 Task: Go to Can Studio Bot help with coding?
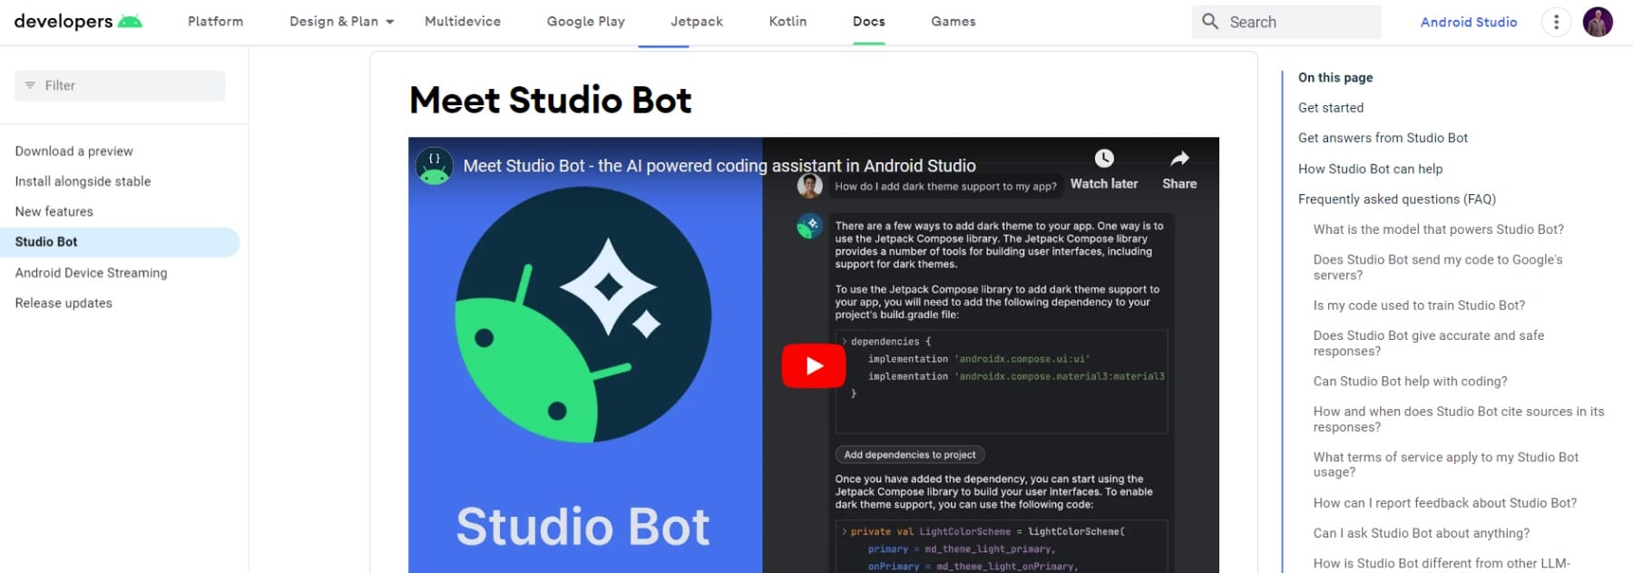(x=1410, y=382)
